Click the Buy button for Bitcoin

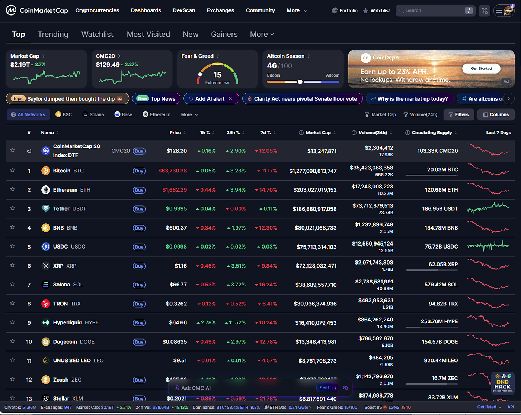coord(139,171)
